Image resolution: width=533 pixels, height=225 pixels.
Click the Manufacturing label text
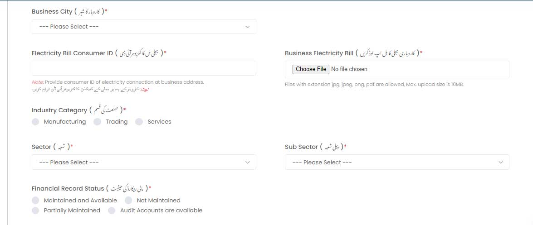tap(65, 122)
